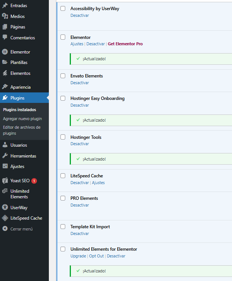Deactivate LiteSpeed Cache plugin
Image resolution: width=232 pixels, height=281 pixels.
pos(80,183)
